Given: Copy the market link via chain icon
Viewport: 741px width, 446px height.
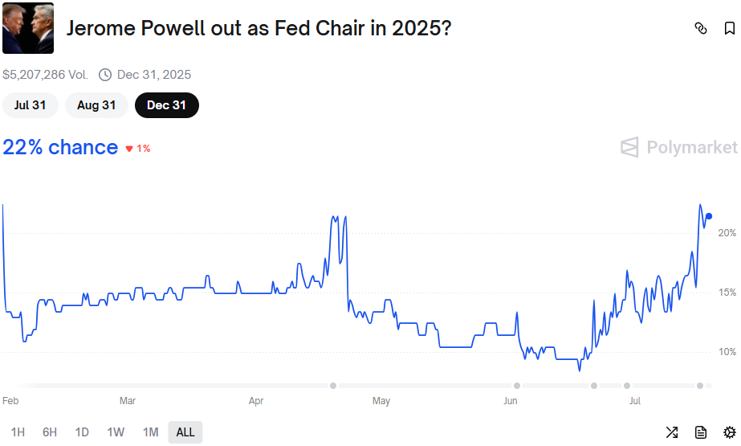Looking at the screenshot, I should tap(701, 29).
